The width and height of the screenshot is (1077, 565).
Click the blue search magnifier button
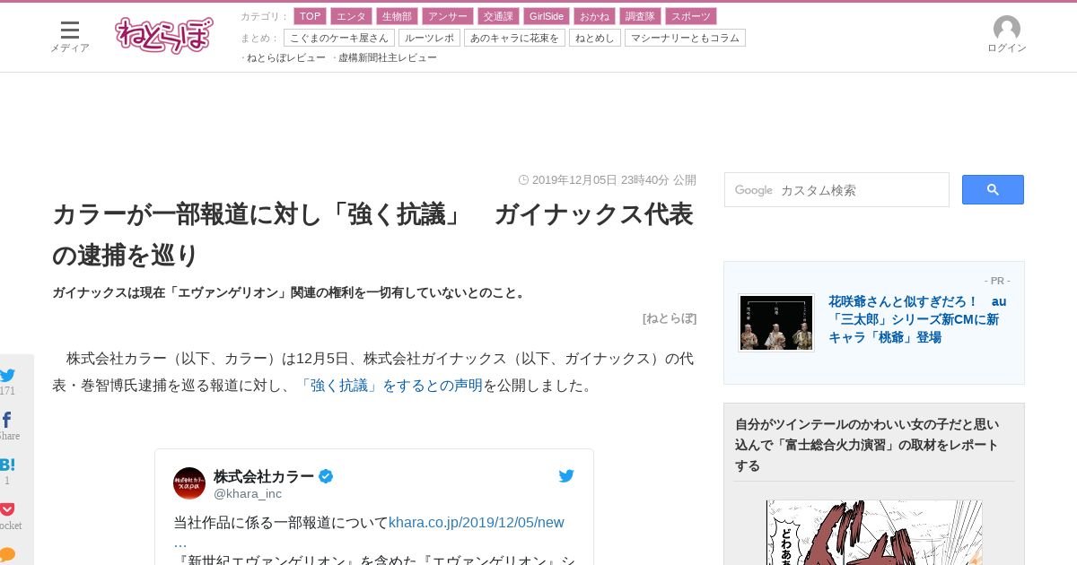pos(993,189)
